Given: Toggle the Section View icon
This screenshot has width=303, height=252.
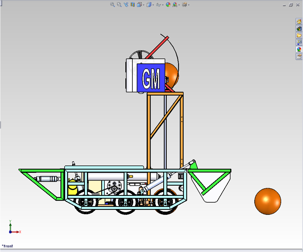Looking at the screenshot, I should 132,4.
